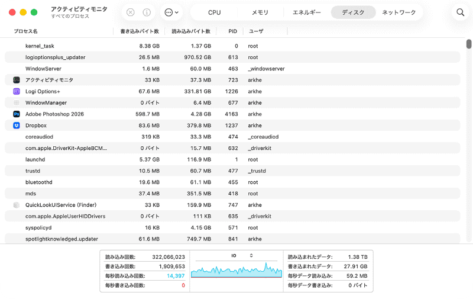This screenshot has height=299, width=473.
Task: Select the kernel_task process row
Action: (x=232, y=46)
